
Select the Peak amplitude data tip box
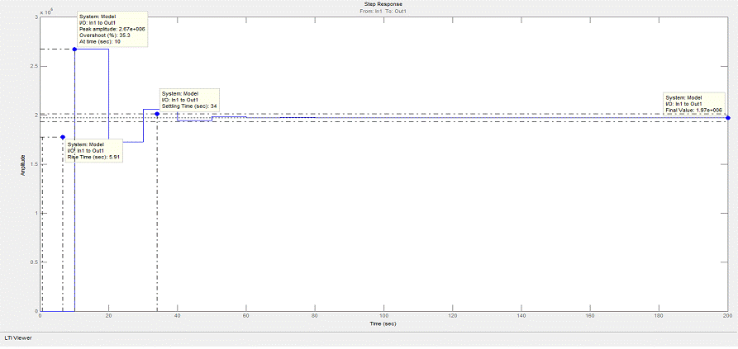pos(112,29)
